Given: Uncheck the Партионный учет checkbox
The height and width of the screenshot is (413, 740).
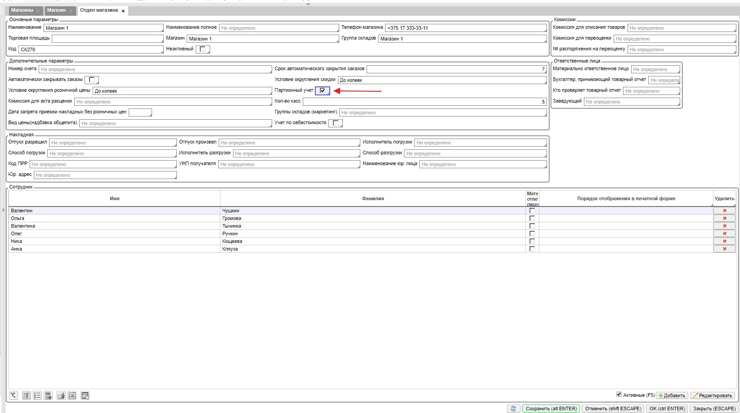Looking at the screenshot, I should (x=323, y=90).
